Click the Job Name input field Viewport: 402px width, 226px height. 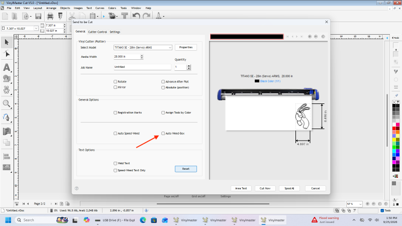[142, 67]
